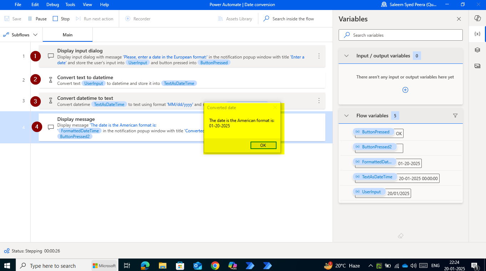486x271 pixels.
Task: Select the FormattedDat... flow variable
Action: (374, 162)
